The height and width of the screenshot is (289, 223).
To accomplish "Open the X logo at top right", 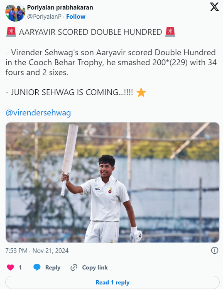I will pos(214,7).
